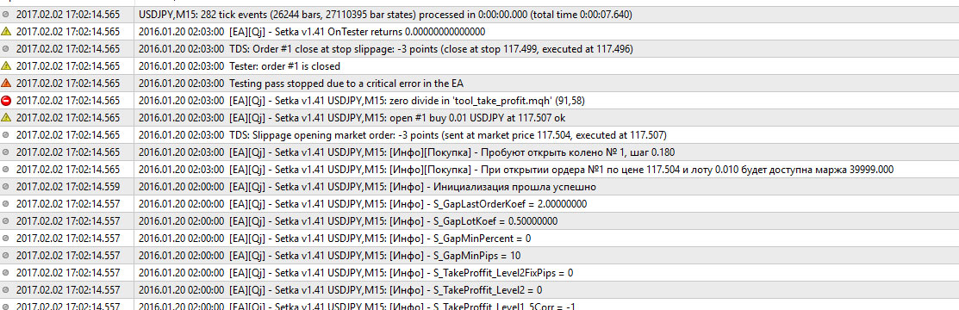Select the Инициализация прошла успешно log line
Screen dimensions: 959x310
[368, 187]
